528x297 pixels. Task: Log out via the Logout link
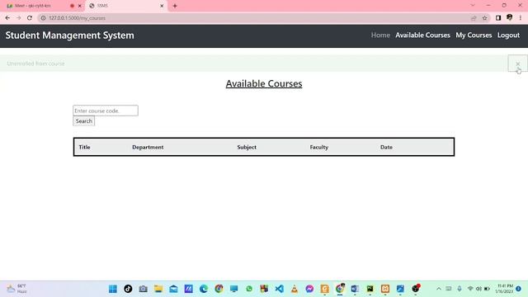(x=508, y=35)
